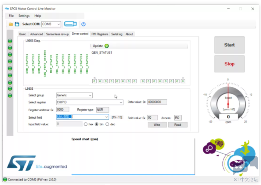Click the Data value input field
Viewport: 261px width, 185px height.
coord(157,102)
